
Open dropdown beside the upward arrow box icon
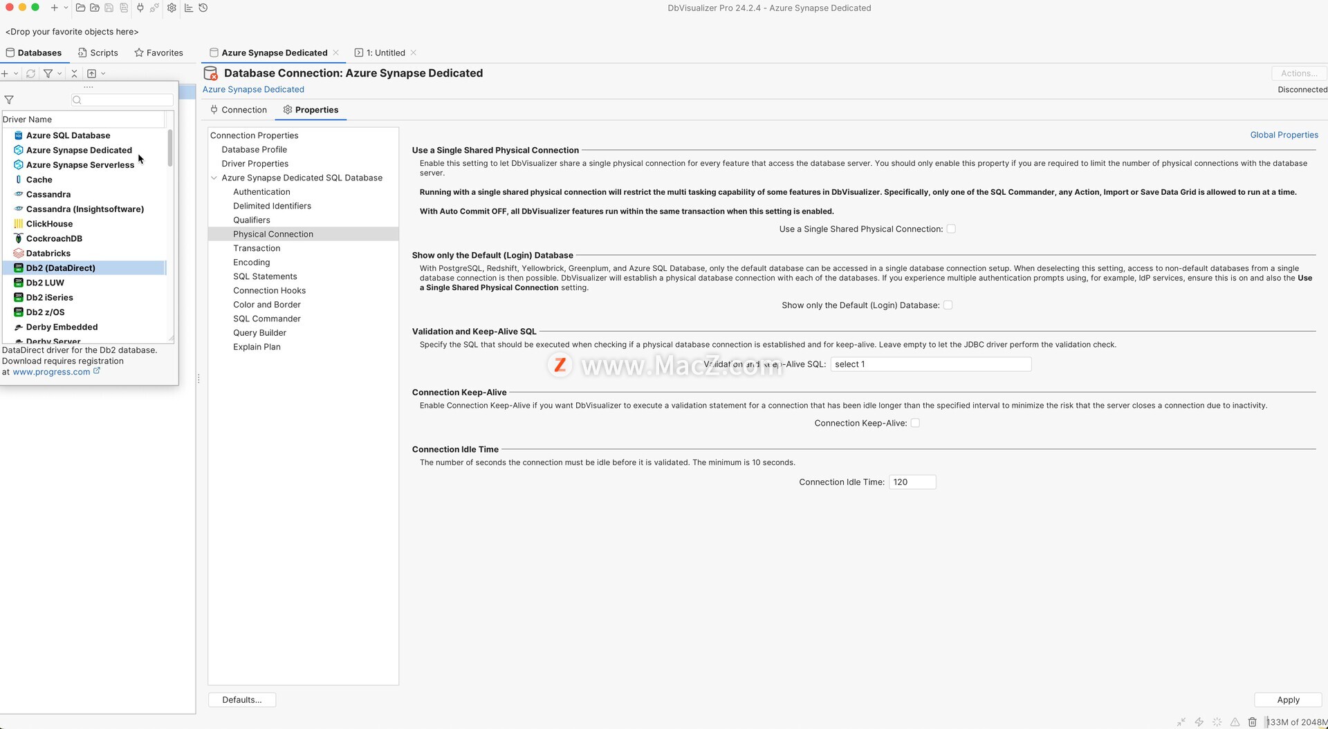click(x=103, y=73)
